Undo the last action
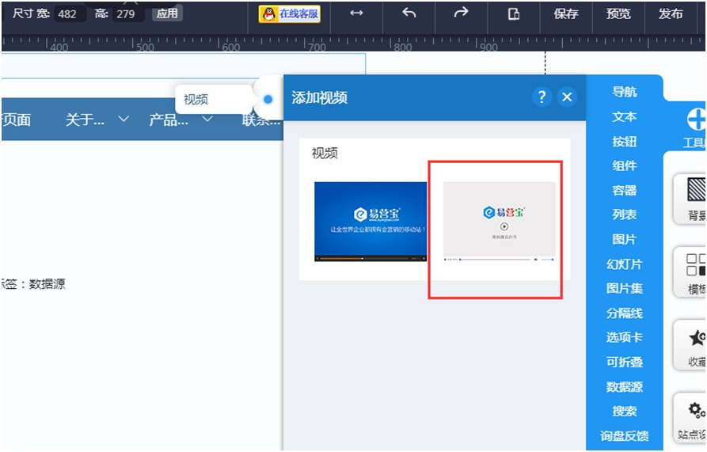The height and width of the screenshot is (452, 707). tap(409, 13)
